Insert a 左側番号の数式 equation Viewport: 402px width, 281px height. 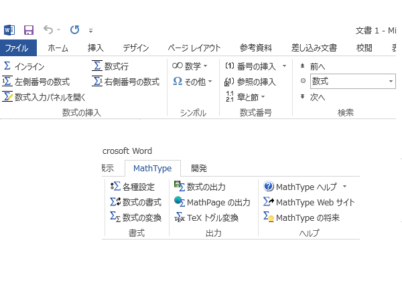pos(36,82)
